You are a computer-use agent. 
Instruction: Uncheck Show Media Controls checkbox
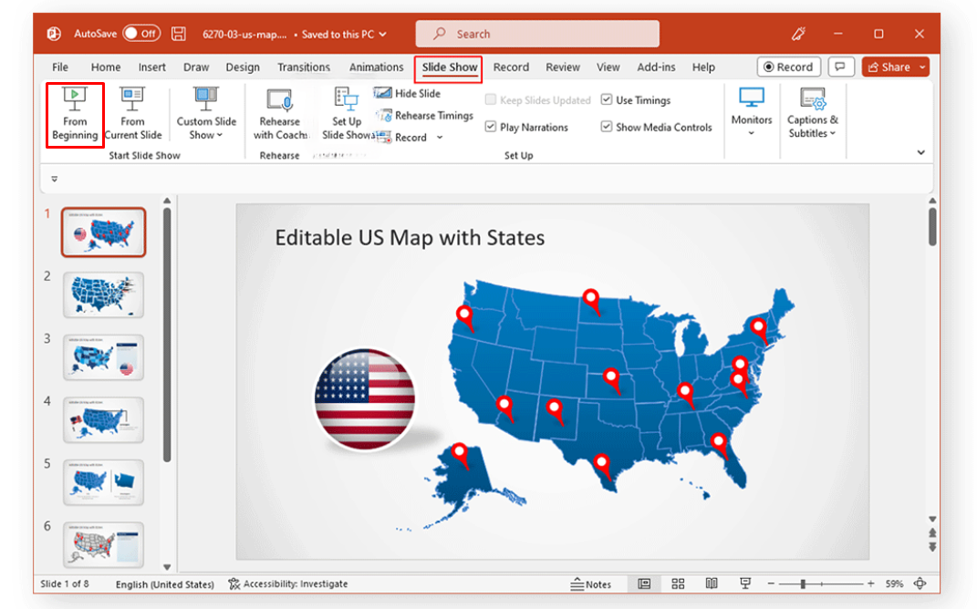tap(656, 127)
